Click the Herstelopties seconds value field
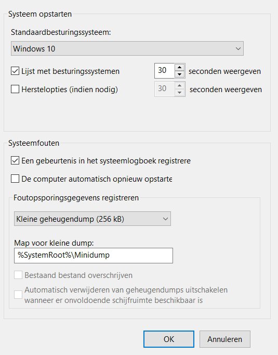This screenshot has width=278, height=355. (x=165, y=88)
